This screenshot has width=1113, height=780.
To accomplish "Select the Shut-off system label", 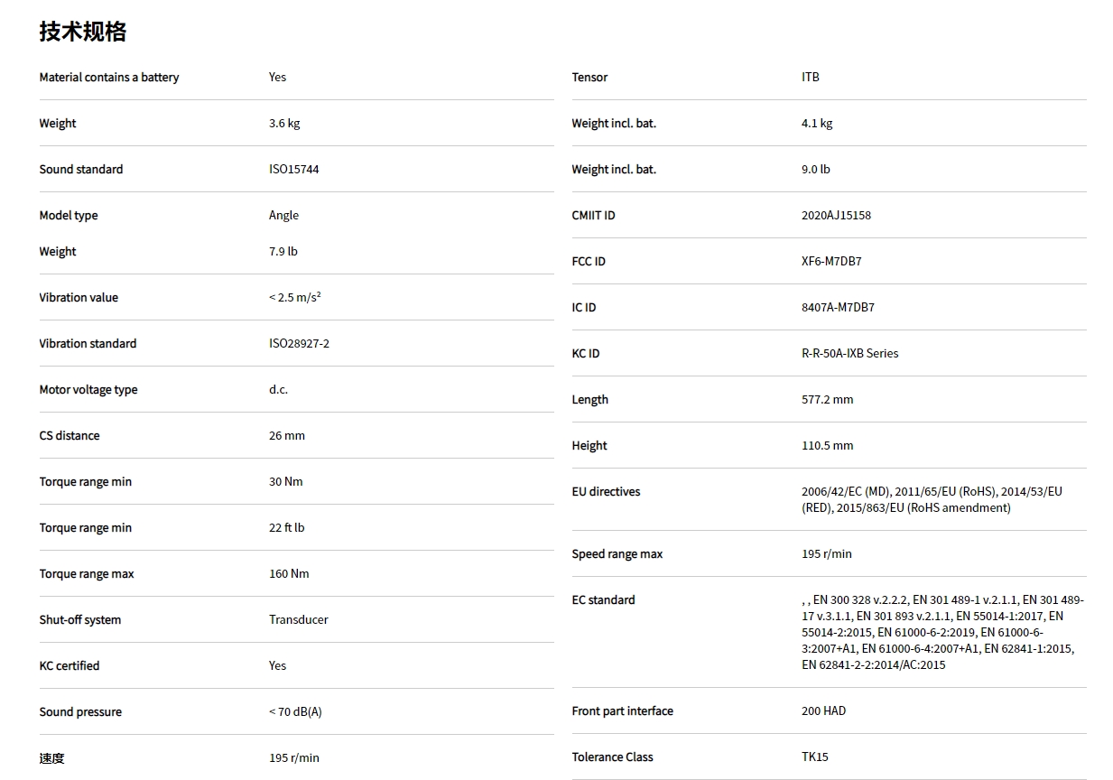I will tap(79, 619).
